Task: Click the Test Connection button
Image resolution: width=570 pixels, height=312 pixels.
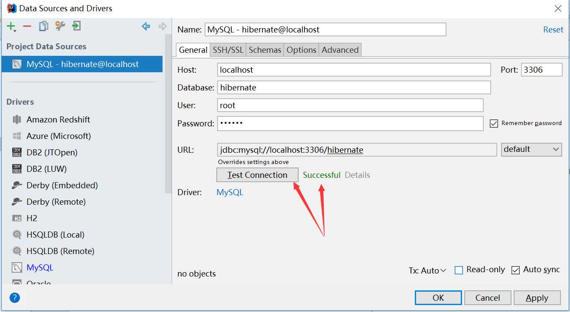Action: [x=257, y=175]
